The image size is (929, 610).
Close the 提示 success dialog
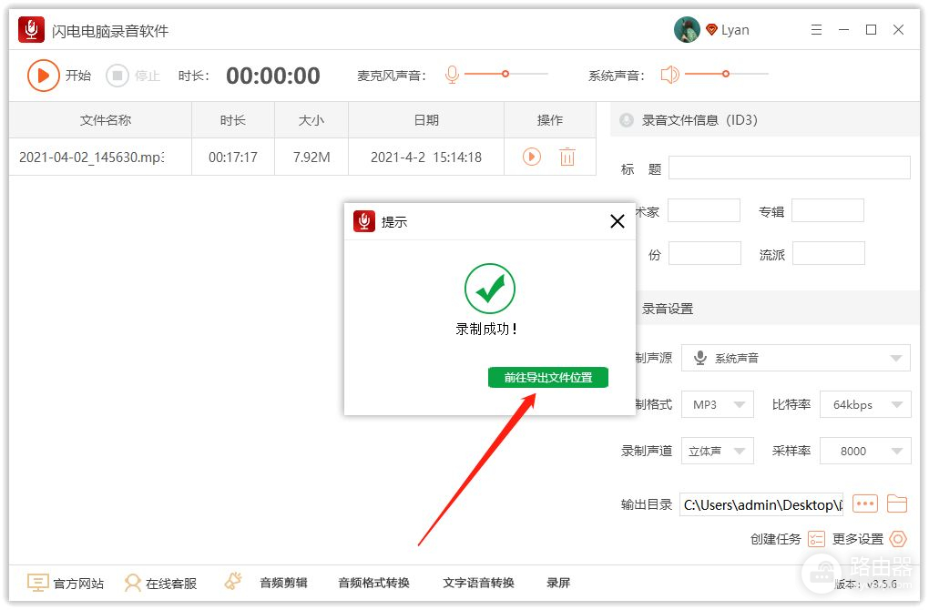coord(617,221)
